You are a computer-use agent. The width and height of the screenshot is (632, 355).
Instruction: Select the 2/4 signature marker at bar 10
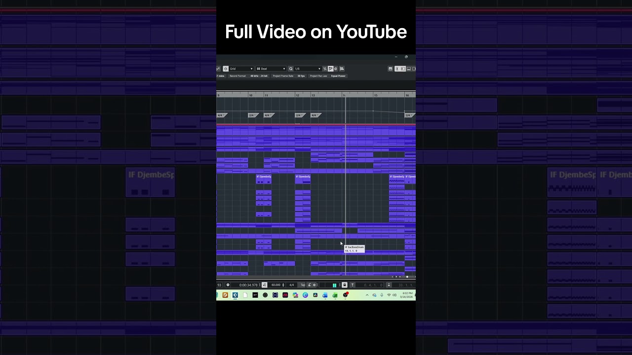253,115
